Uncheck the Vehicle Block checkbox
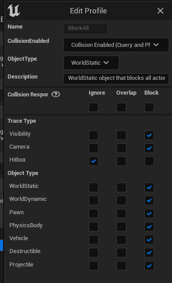The width and height of the screenshot is (172, 283). coord(149,240)
